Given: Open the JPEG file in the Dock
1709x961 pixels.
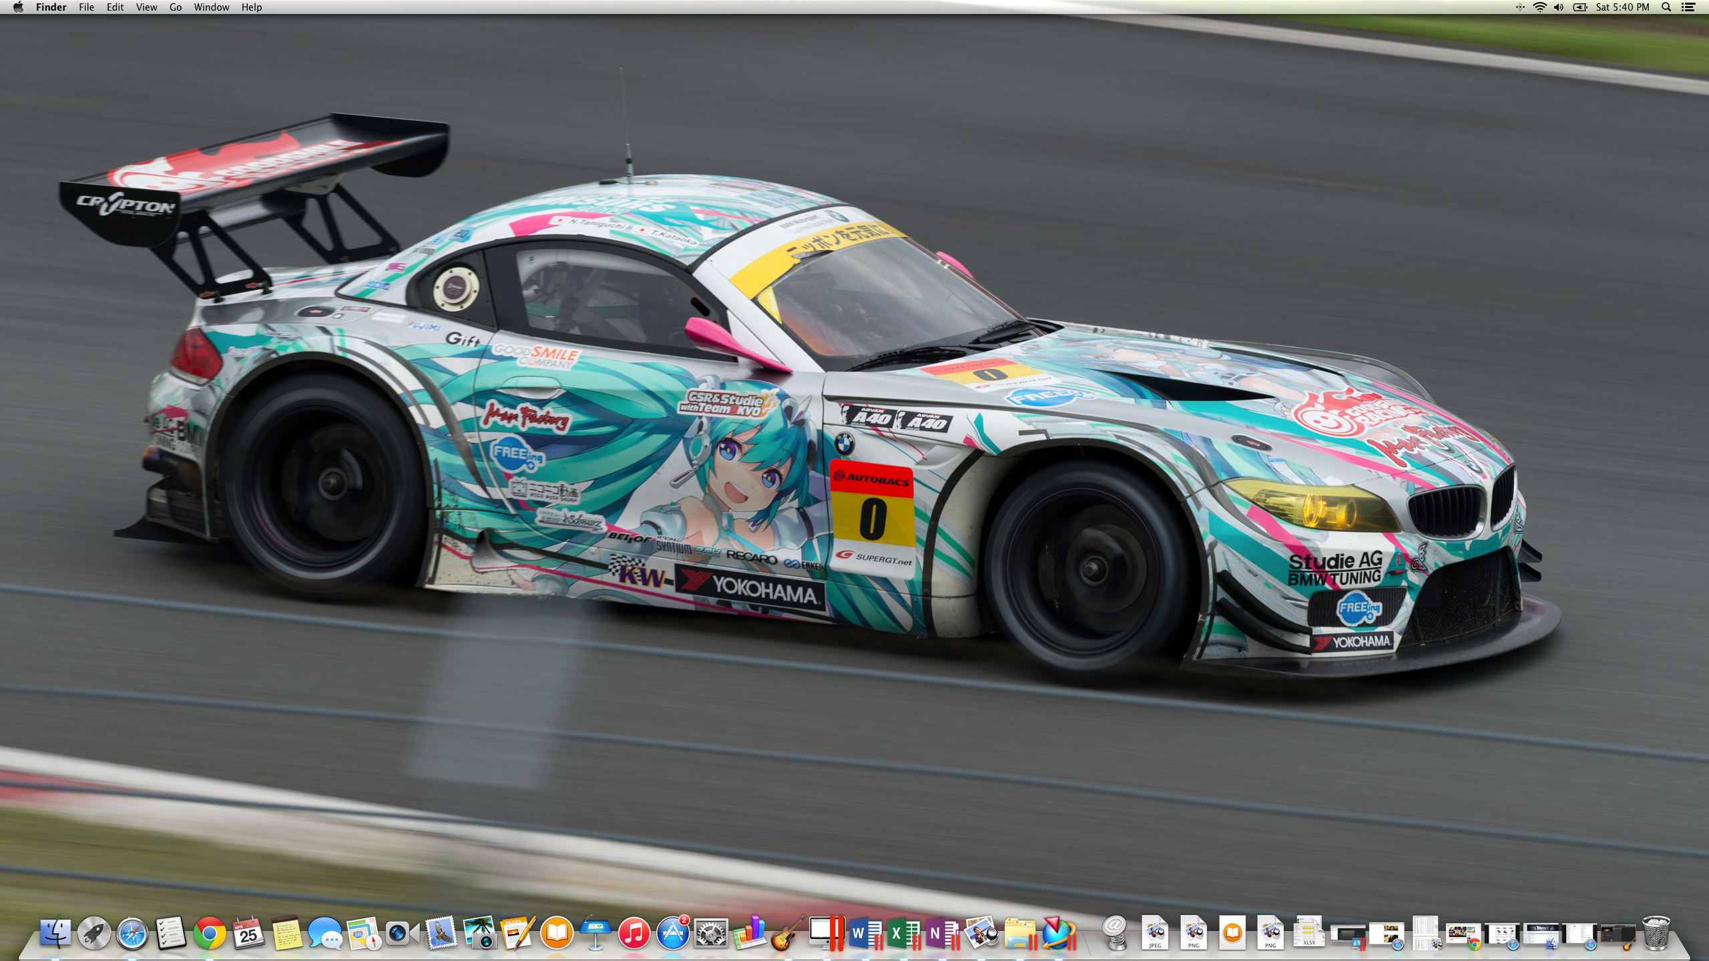Looking at the screenshot, I should click(1155, 932).
